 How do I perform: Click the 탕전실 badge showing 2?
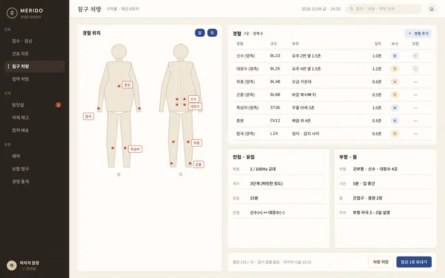[58, 105]
